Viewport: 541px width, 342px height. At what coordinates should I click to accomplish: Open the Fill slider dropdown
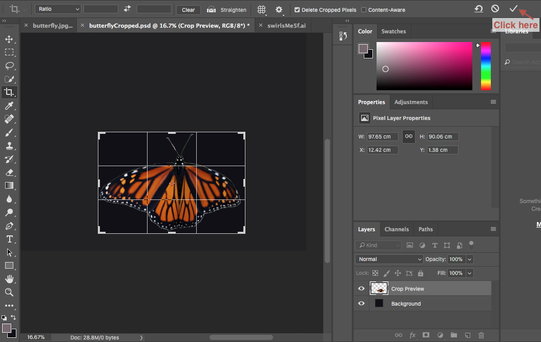[470, 273]
